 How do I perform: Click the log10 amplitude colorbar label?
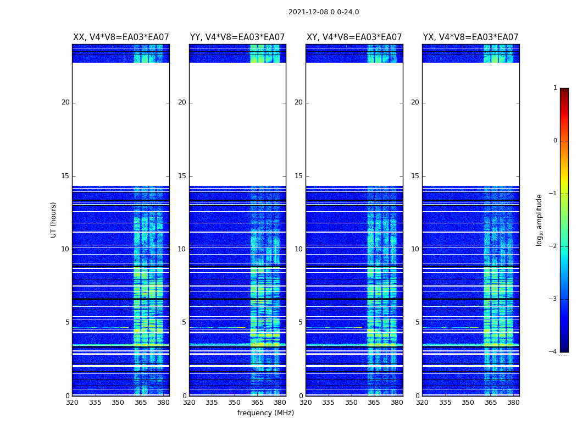540,219
